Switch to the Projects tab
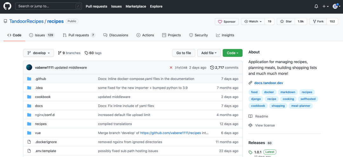This screenshot has width=343, height=157. (171, 35)
